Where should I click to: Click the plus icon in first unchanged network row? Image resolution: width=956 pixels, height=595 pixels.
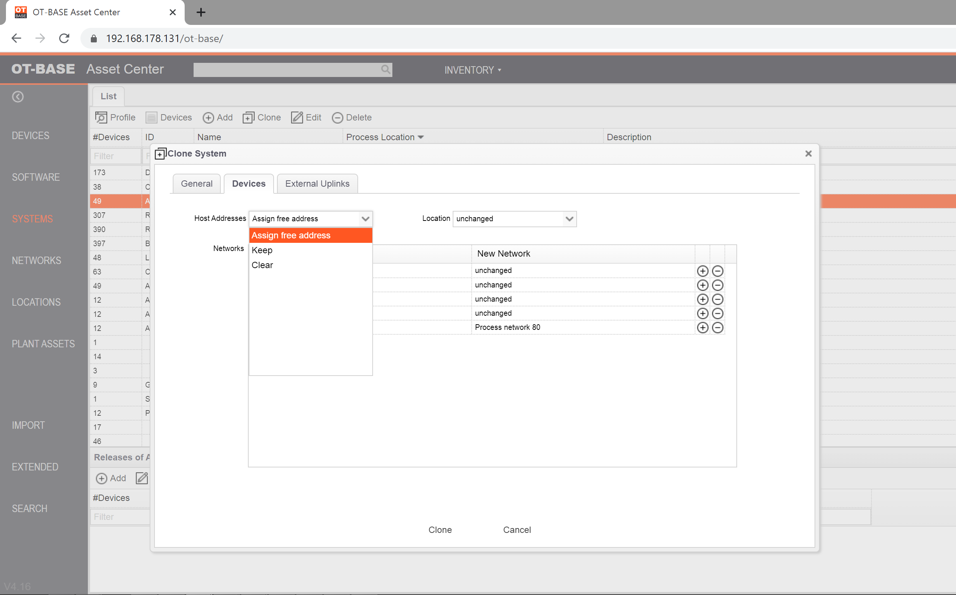click(x=702, y=271)
